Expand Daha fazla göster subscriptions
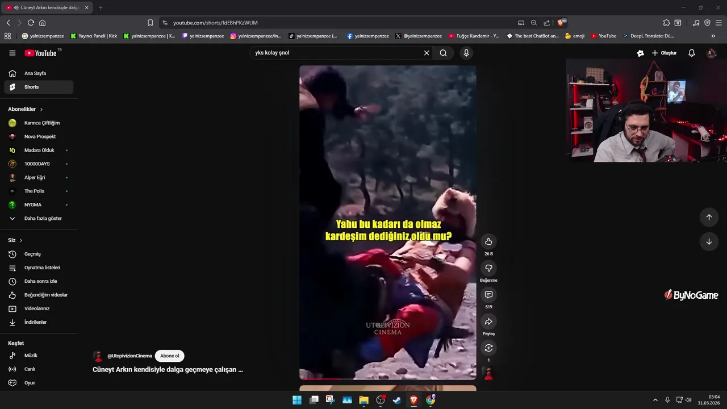 click(x=39, y=218)
